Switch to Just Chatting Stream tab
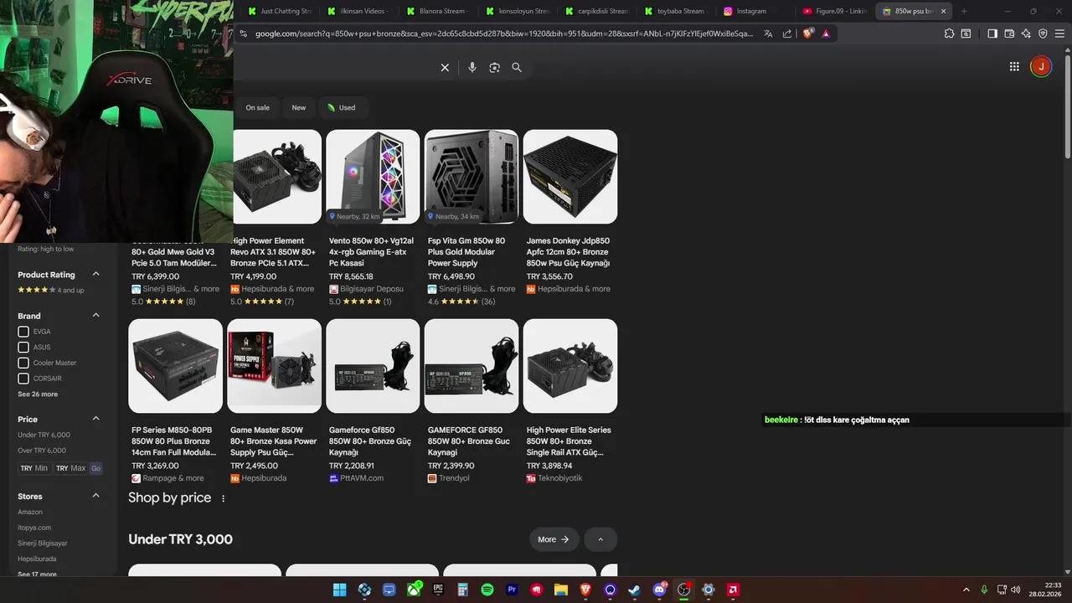This screenshot has height=603, width=1072. (x=280, y=11)
